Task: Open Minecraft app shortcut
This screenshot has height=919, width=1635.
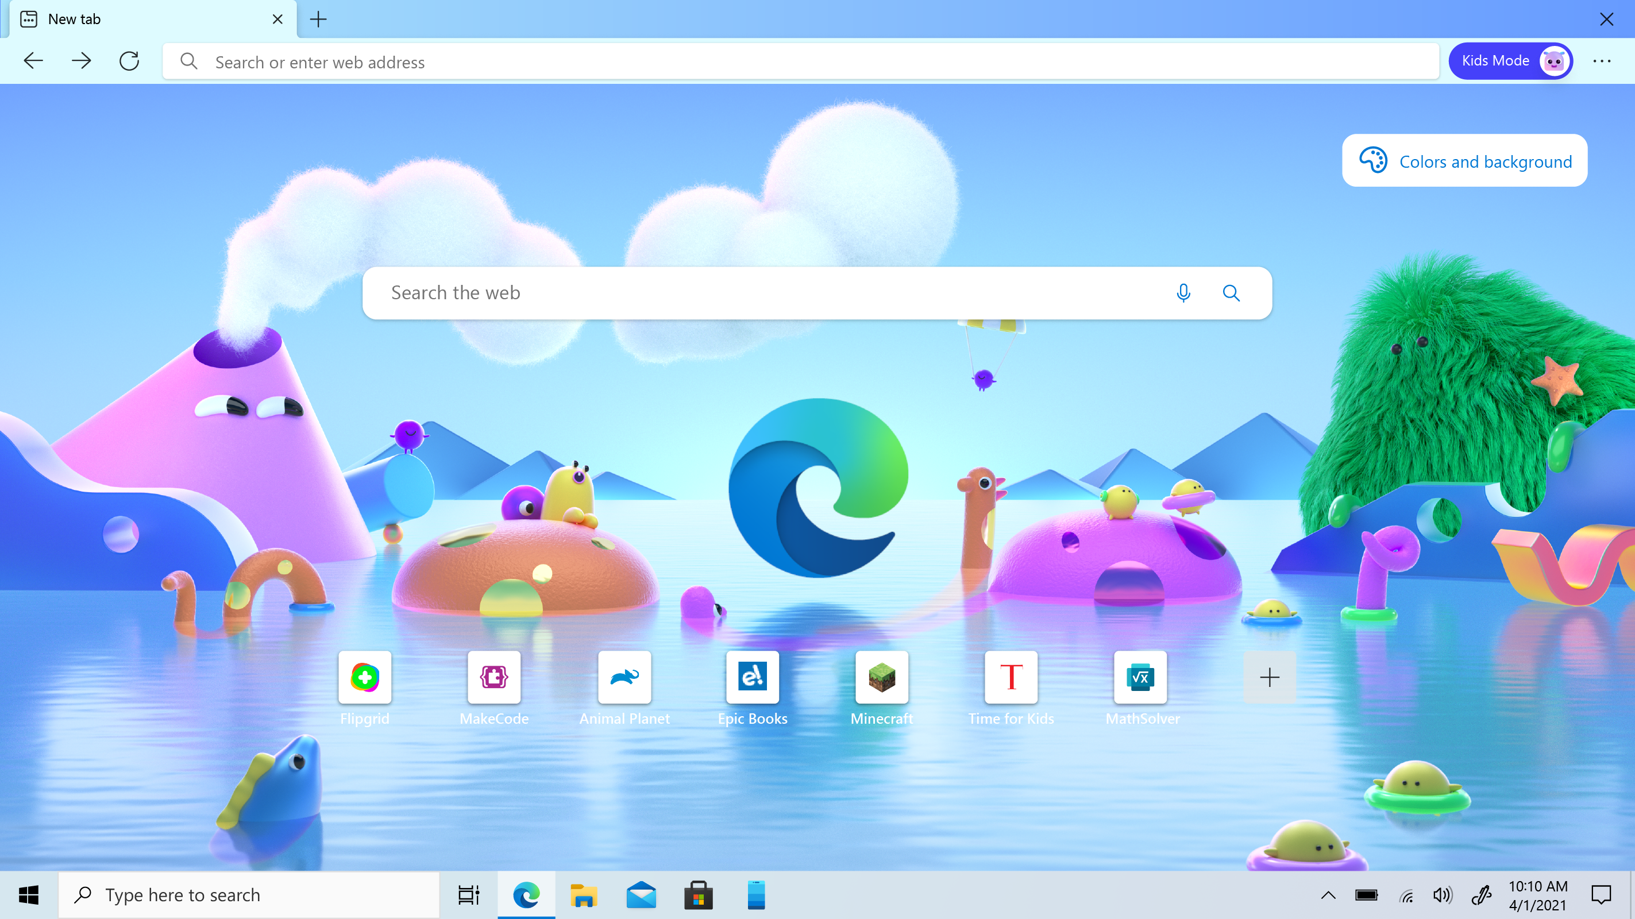Action: 881,677
